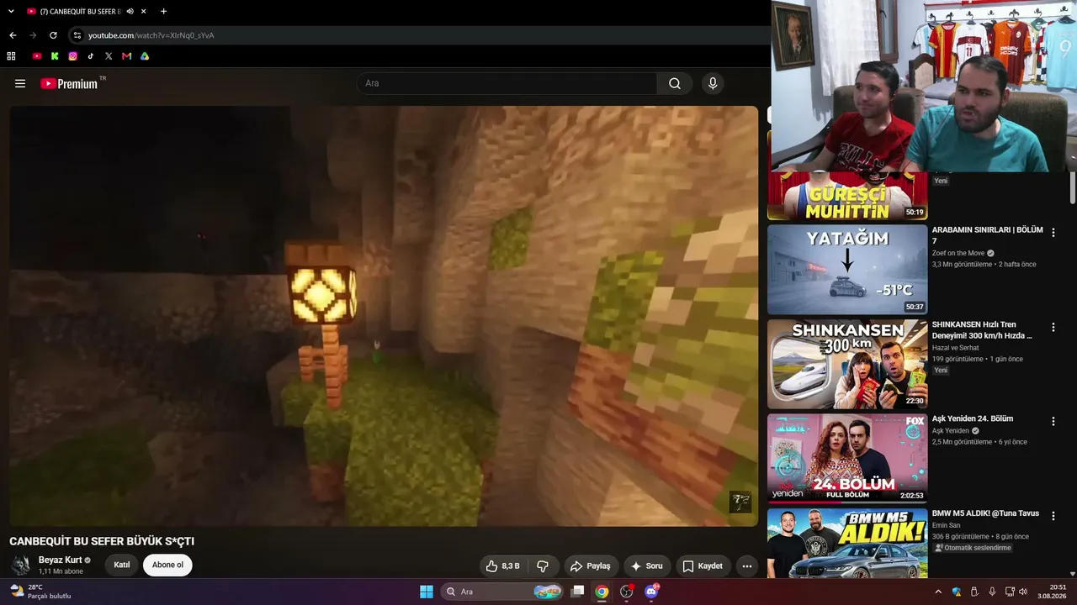The width and height of the screenshot is (1077, 605).
Task: Join the channel with Katıl button
Action: click(122, 565)
